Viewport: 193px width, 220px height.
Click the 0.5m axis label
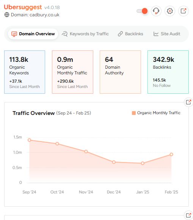pos(17,168)
